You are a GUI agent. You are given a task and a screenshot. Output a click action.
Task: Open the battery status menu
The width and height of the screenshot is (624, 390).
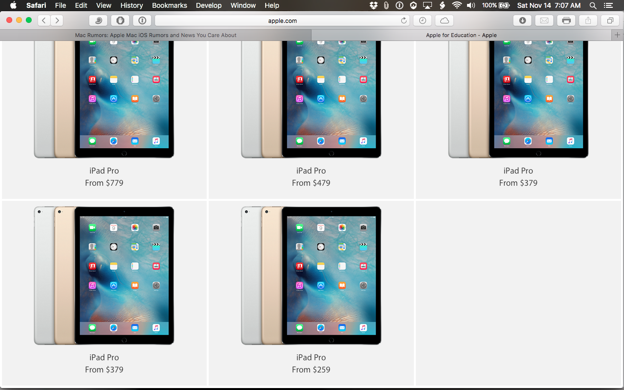(x=495, y=5)
